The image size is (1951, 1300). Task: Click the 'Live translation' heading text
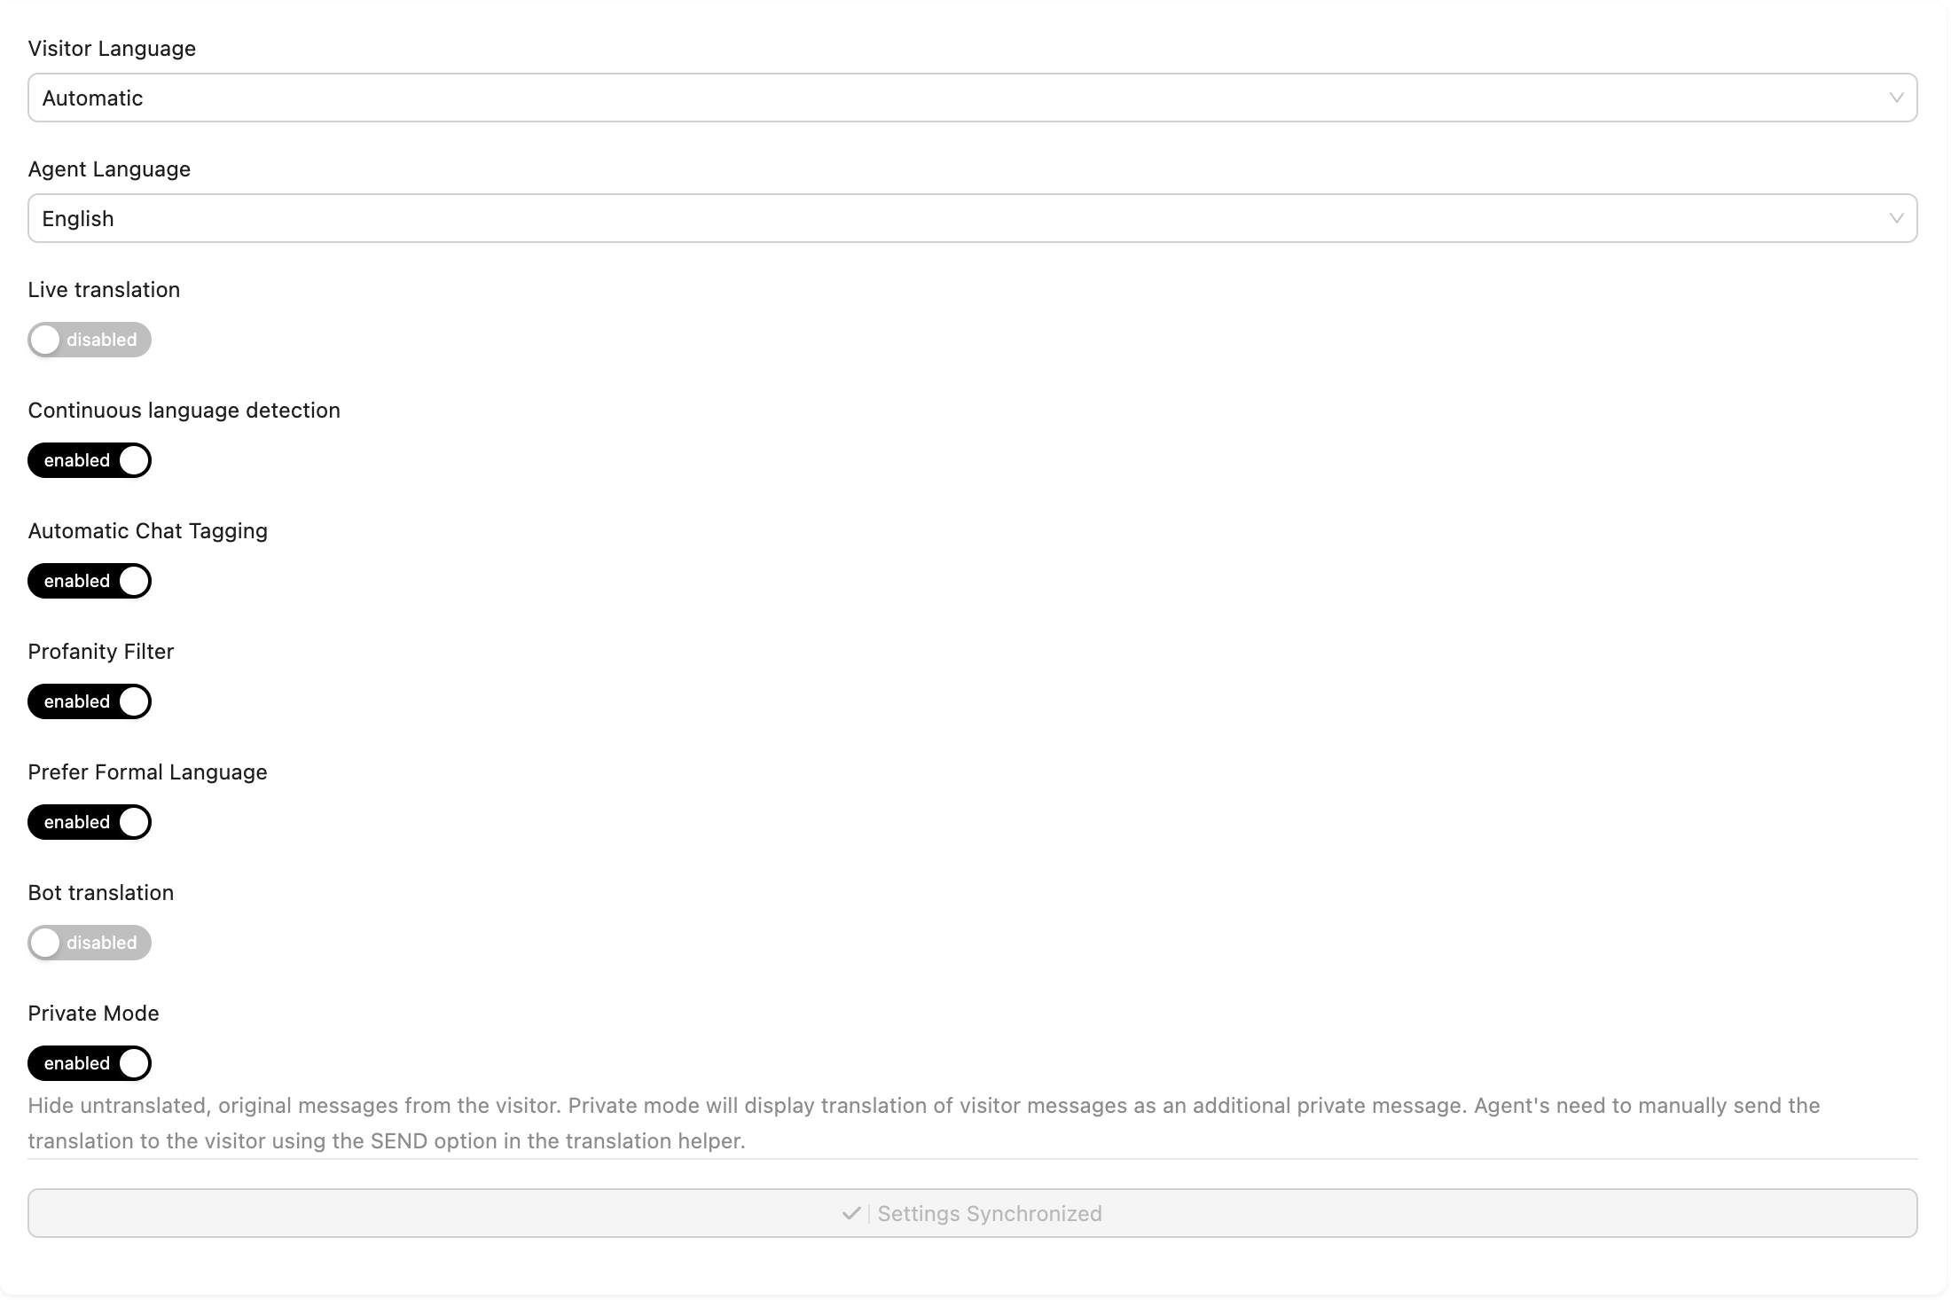tap(104, 290)
